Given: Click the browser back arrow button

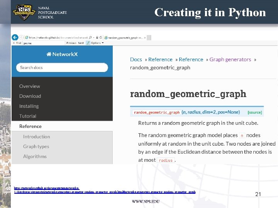Looking at the screenshot, I should (15, 37).
